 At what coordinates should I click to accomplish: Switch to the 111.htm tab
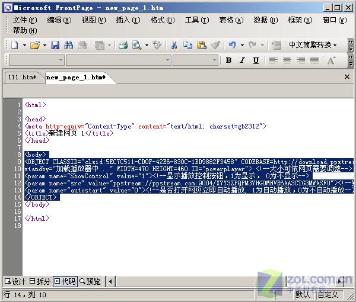coord(23,78)
